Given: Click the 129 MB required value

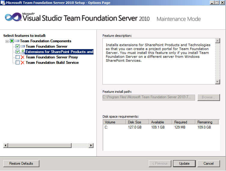Looking at the screenshot, I should pos(180,127).
